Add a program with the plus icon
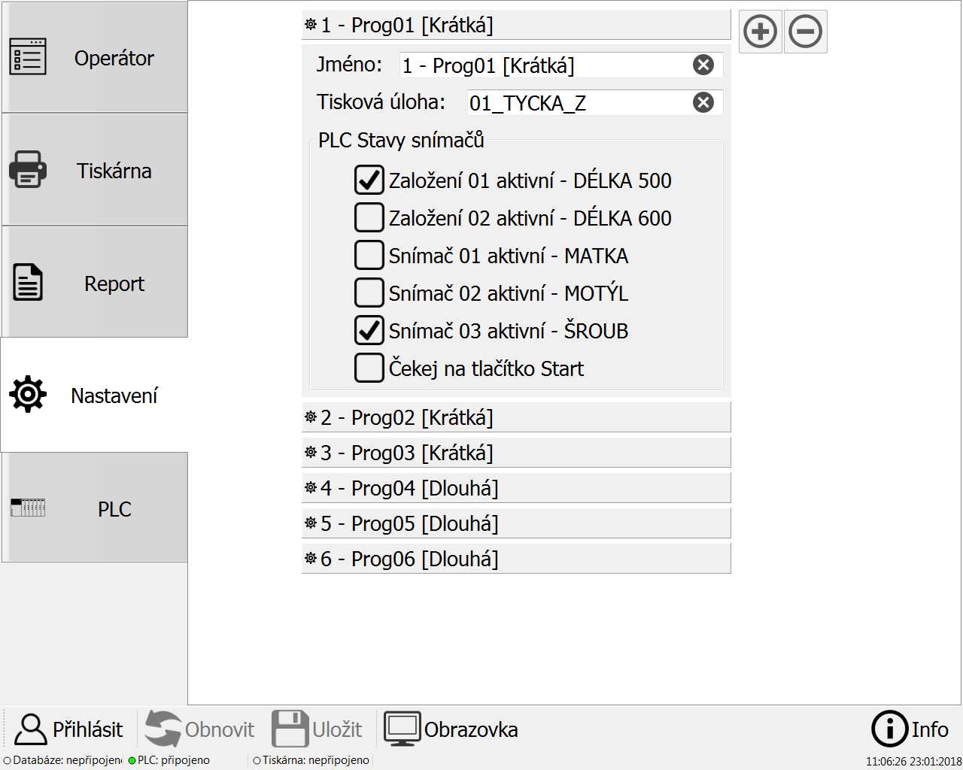Image resolution: width=963 pixels, height=770 pixels. (761, 32)
